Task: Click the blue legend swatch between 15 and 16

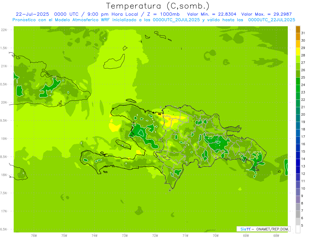Action: tap(298, 148)
